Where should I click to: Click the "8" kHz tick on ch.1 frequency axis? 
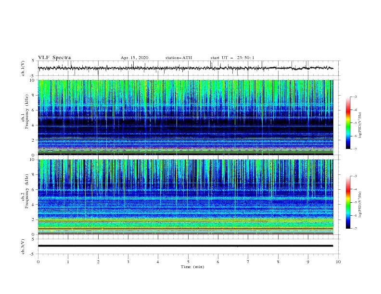coord(34,95)
